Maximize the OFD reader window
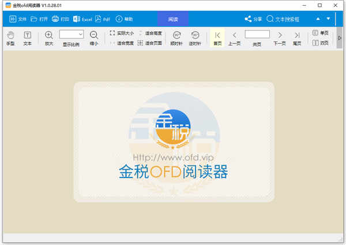Screen dimensions: 346x245 tap(319, 5)
